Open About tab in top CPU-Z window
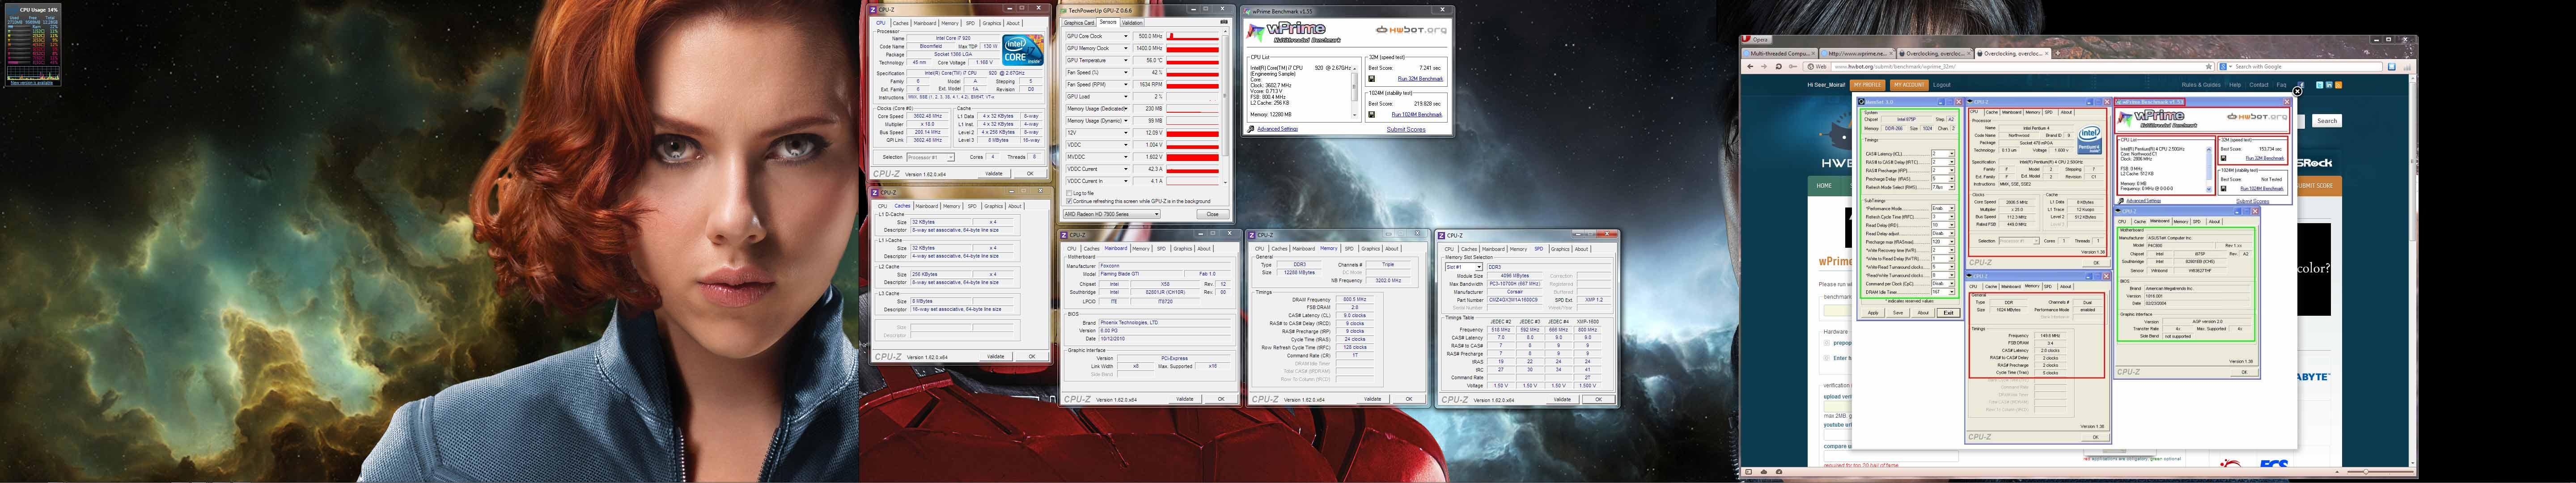This screenshot has width=2576, height=483. tap(1013, 23)
